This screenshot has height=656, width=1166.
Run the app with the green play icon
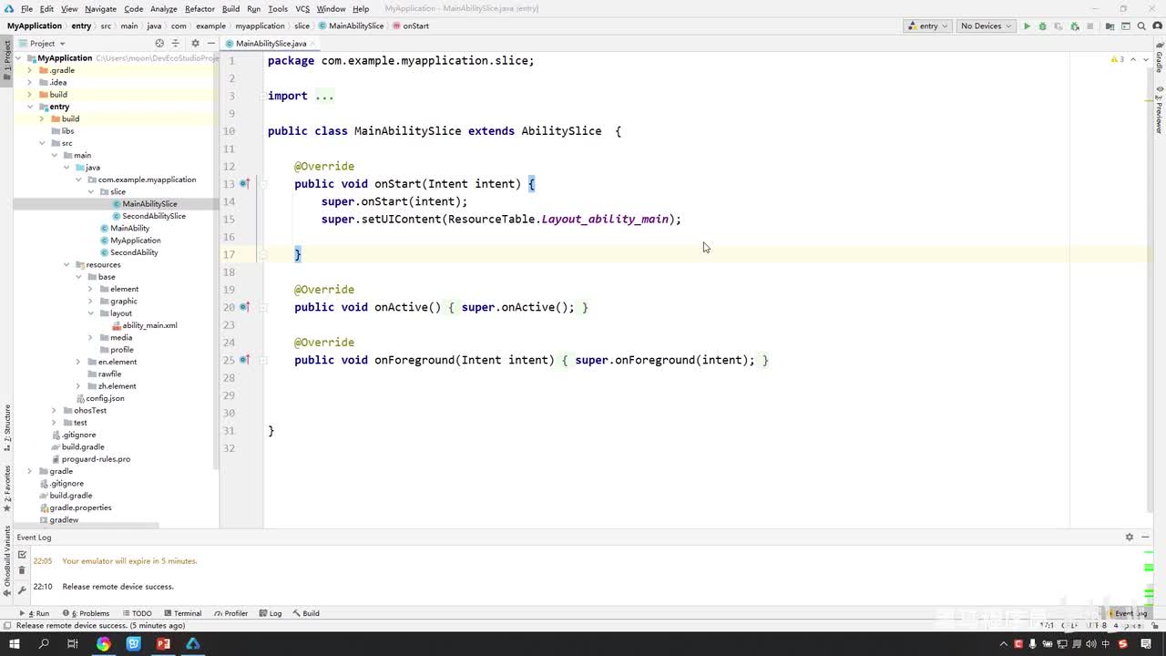1027,26
